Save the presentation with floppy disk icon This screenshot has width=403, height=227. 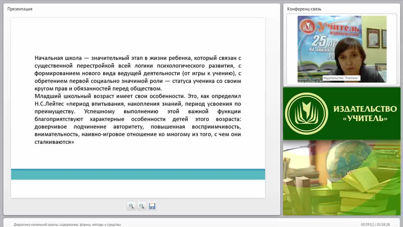(x=152, y=206)
